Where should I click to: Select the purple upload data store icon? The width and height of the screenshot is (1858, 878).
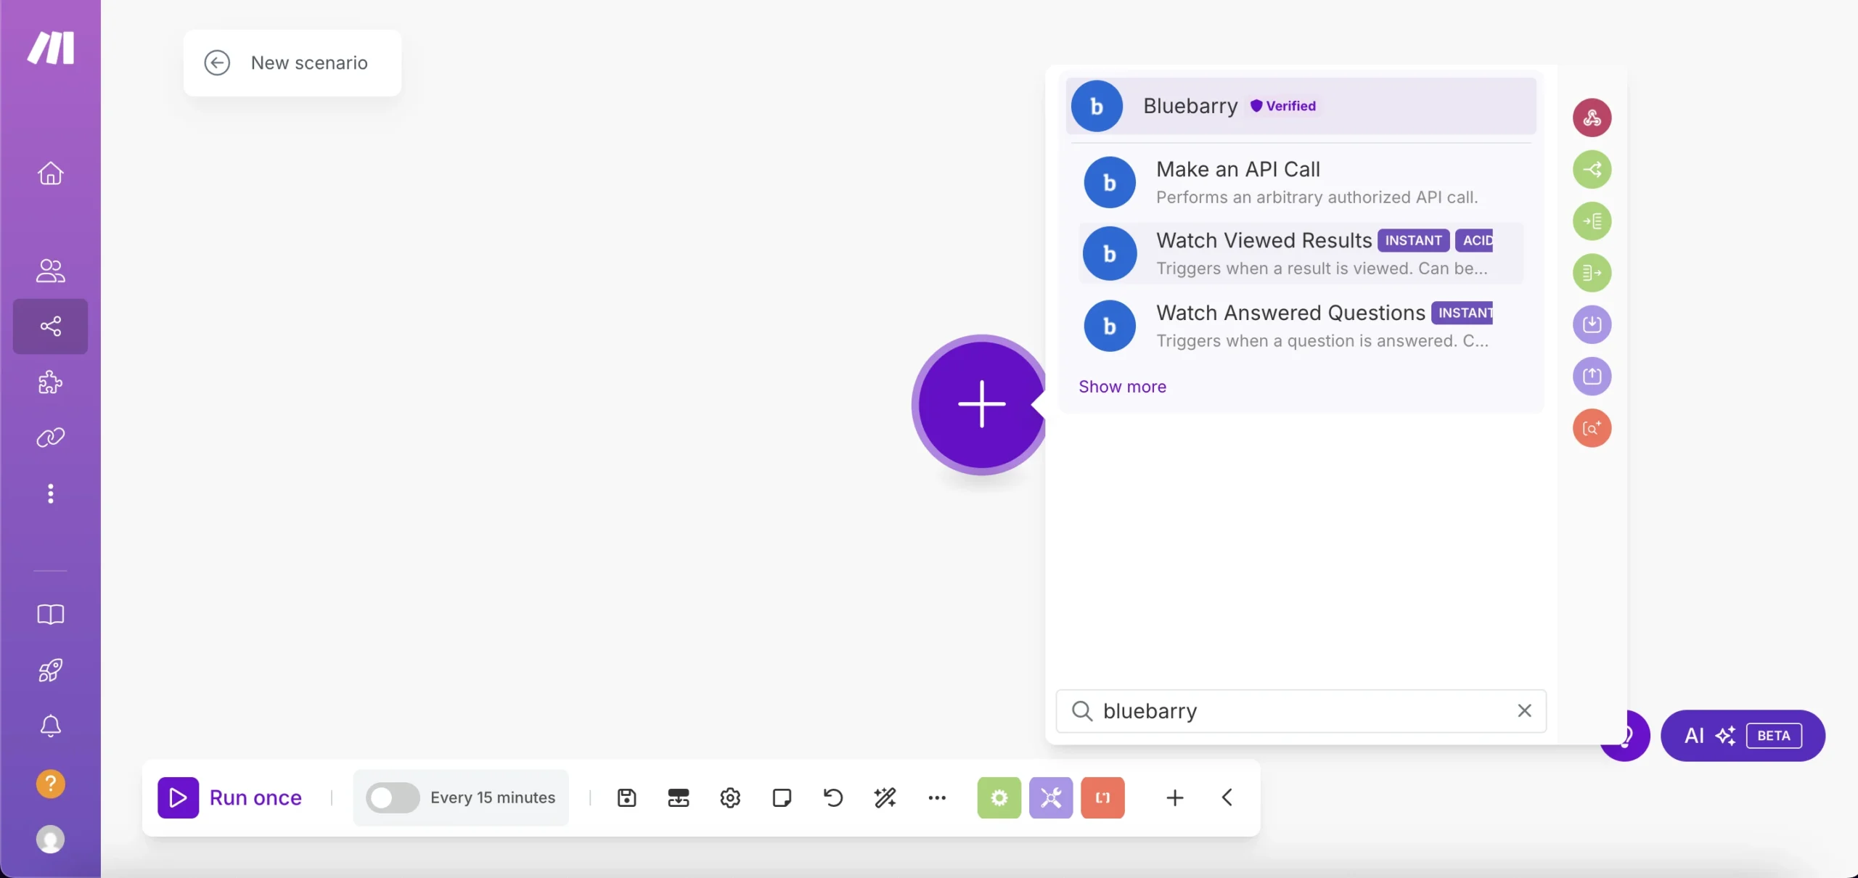coord(1592,376)
